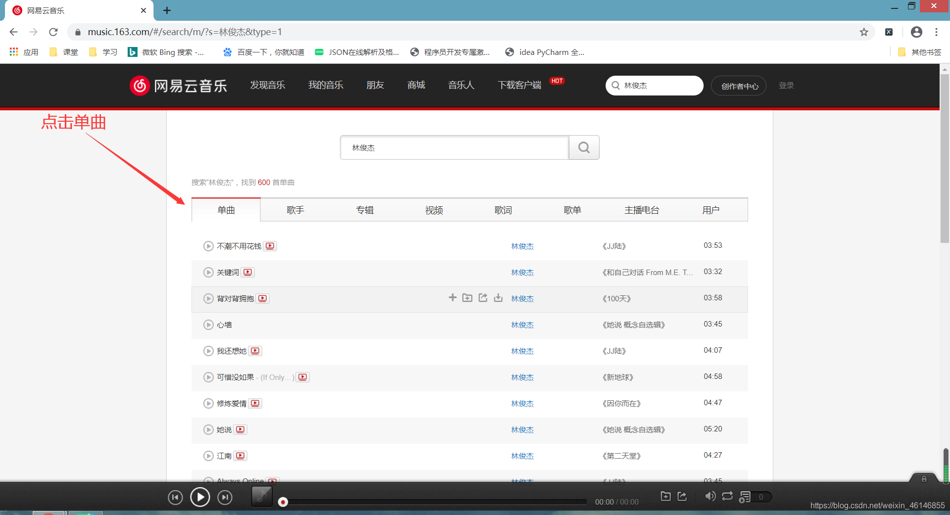Go back to the previous page
This screenshot has height=515, width=950.
click(13, 32)
